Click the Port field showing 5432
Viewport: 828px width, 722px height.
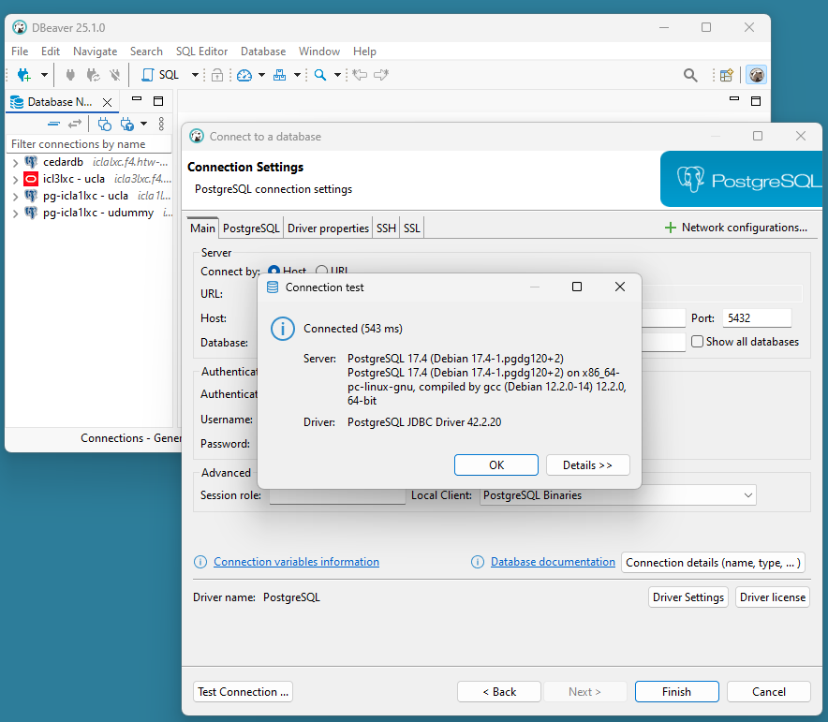(757, 317)
